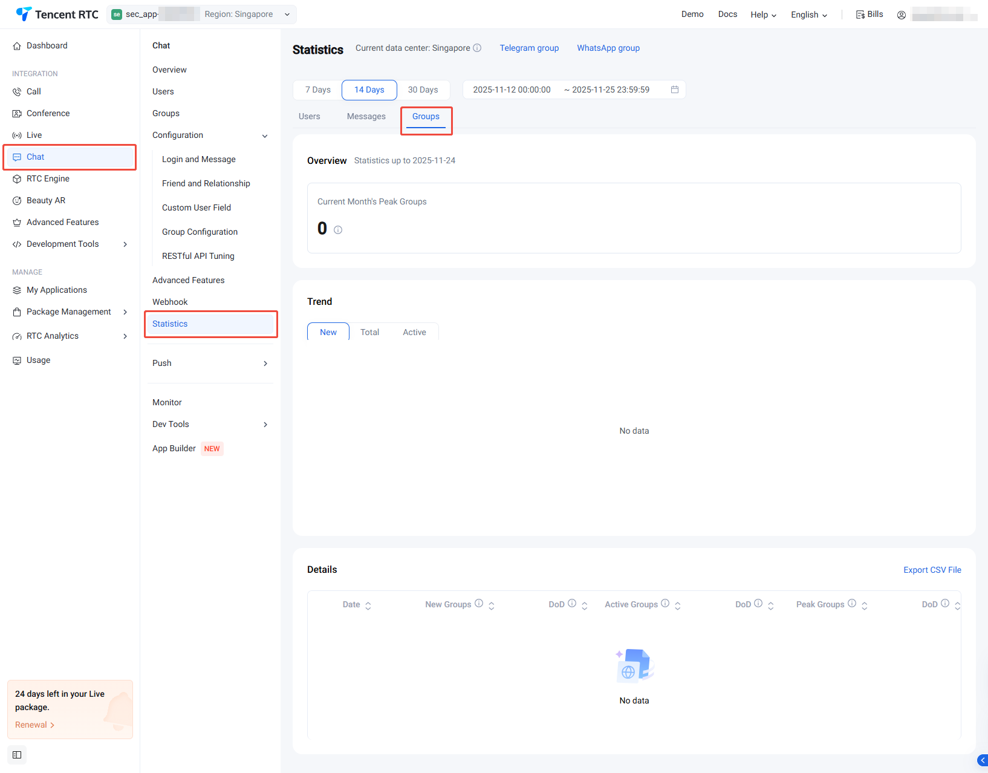Expand the Push menu section
988x773 pixels.
[265, 364]
